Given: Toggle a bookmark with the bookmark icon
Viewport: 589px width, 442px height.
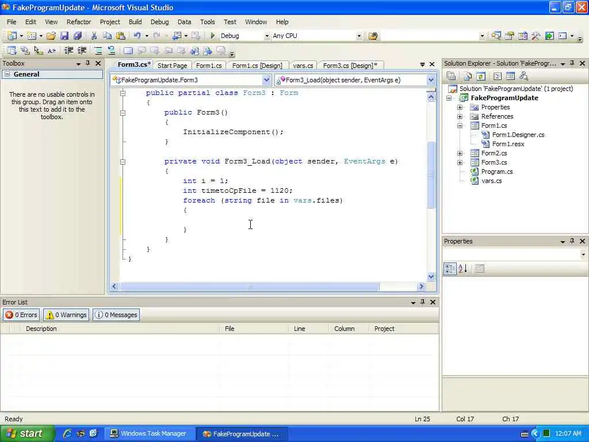Looking at the screenshot, I should [128, 51].
